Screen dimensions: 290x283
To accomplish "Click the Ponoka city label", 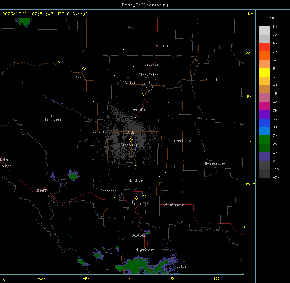I will (161, 46).
